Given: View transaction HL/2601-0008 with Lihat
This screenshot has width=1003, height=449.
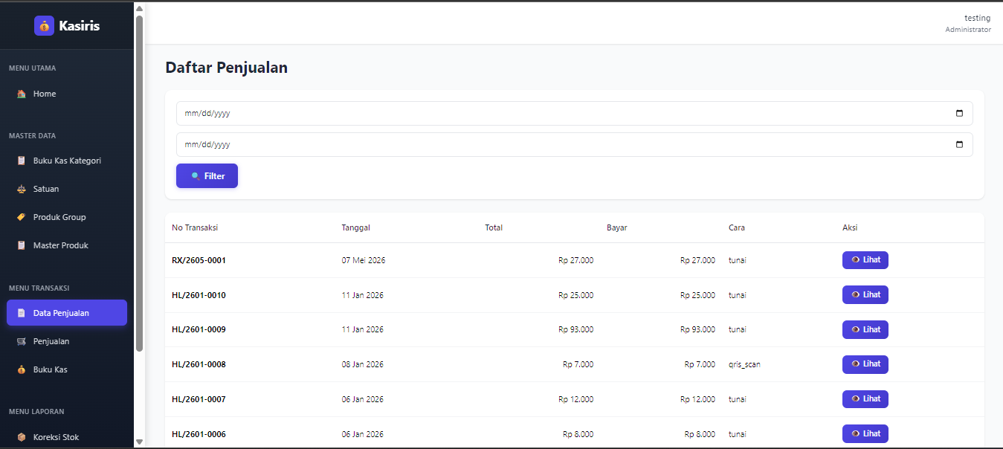Looking at the screenshot, I should [x=865, y=364].
